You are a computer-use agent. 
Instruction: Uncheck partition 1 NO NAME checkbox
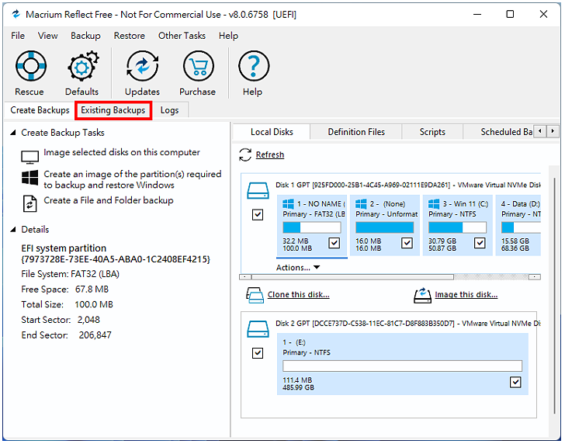pos(334,243)
